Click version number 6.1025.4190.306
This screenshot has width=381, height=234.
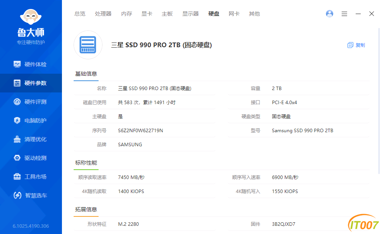pos(31,226)
